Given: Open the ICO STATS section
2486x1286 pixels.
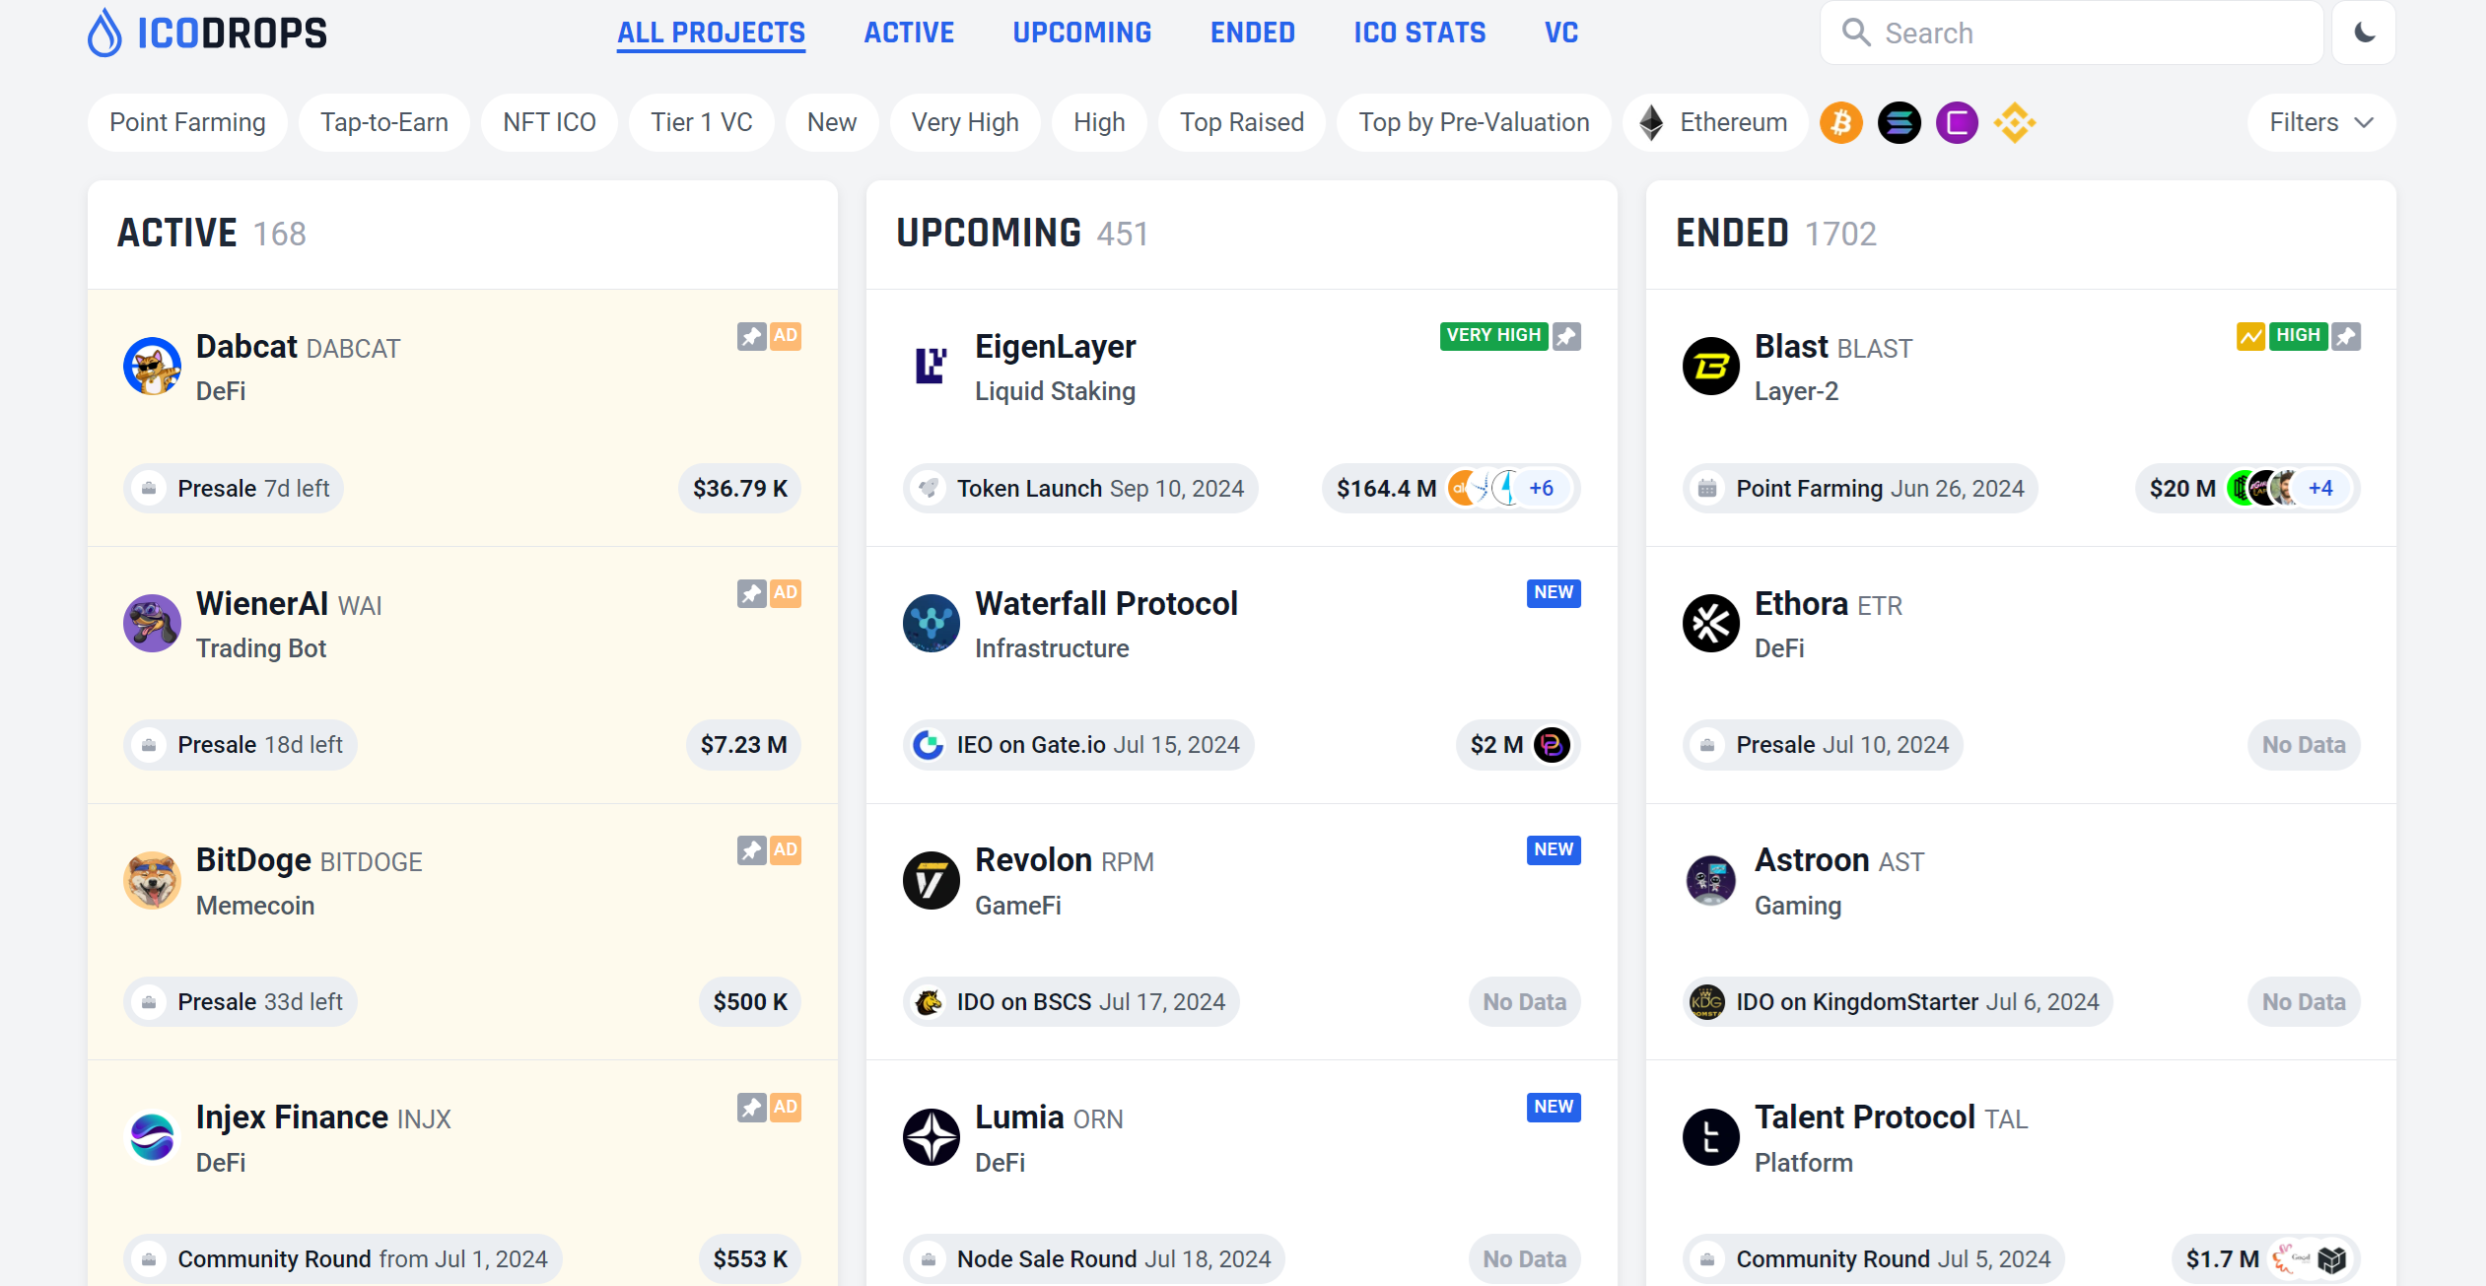Looking at the screenshot, I should pyautogui.click(x=1420, y=33).
